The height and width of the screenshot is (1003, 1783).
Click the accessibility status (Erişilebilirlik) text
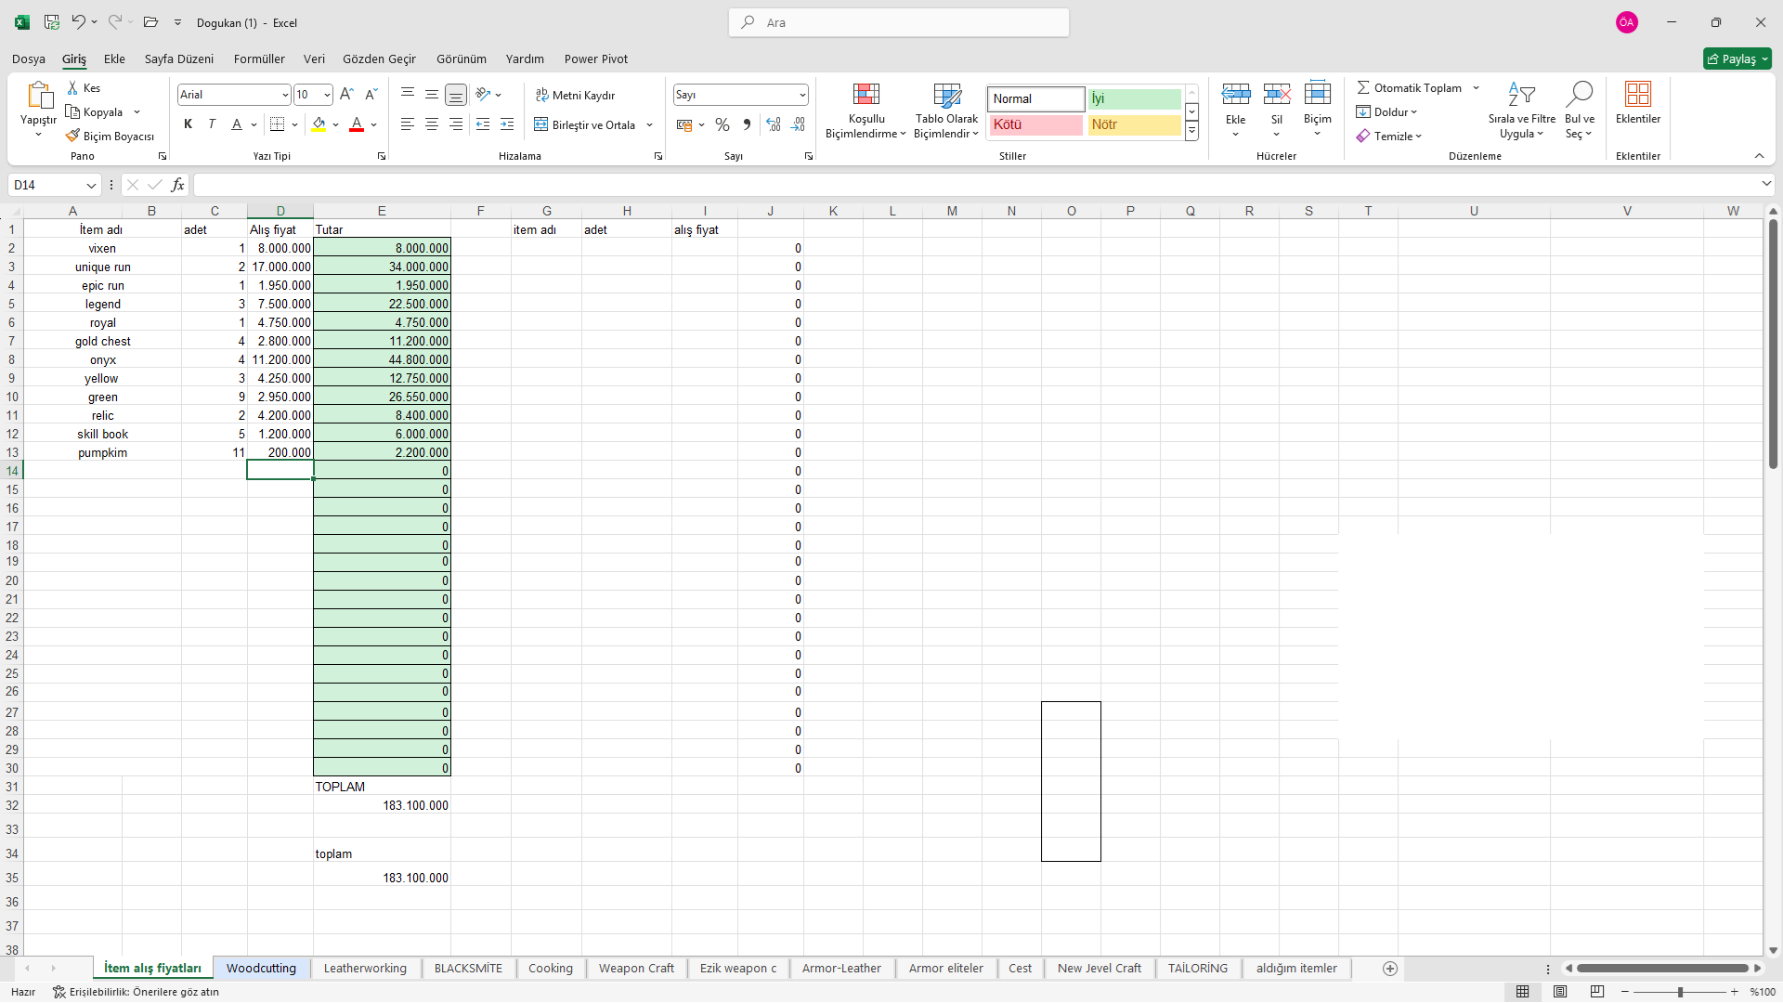(137, 992)
